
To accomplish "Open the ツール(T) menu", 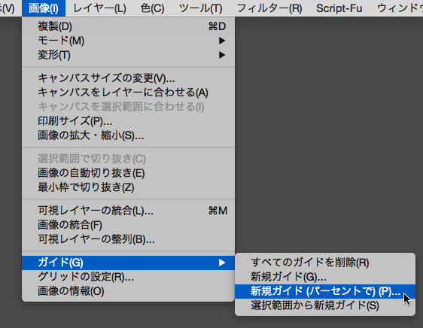I will pyautogui.click(x=201, y=8).
